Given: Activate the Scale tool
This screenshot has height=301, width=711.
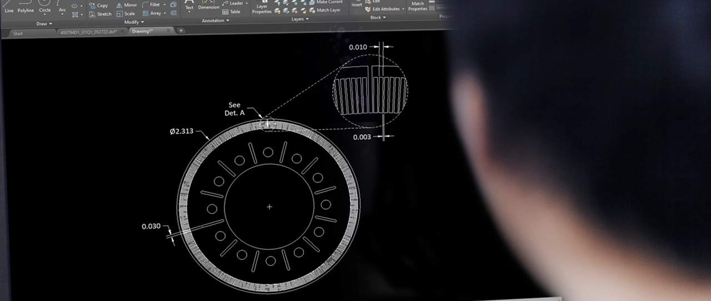Looking at the screenshot, I should tap(126, 13).
